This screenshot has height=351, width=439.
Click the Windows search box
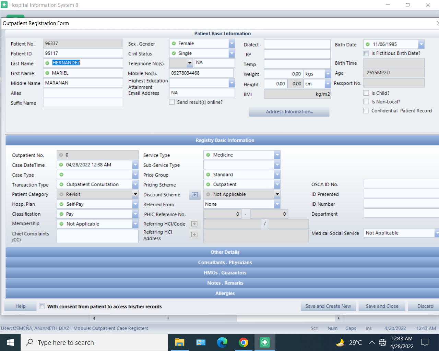[x=94, y=342]
